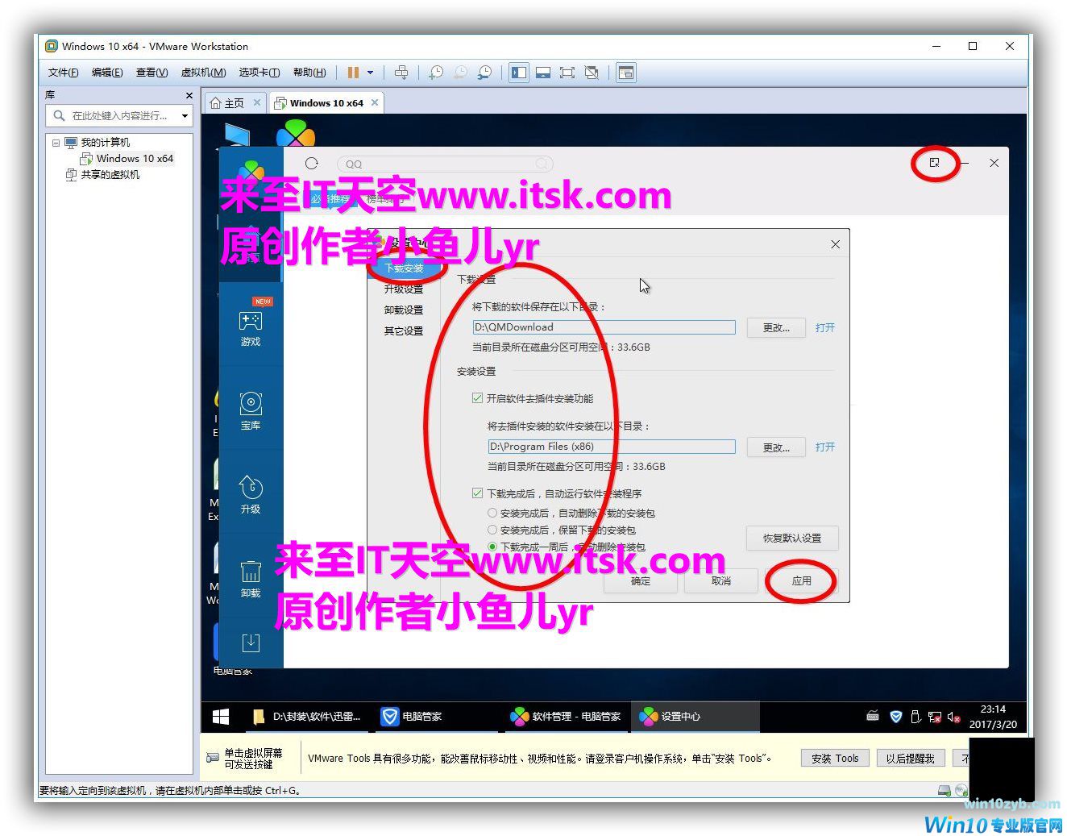Enter full screen mode in VMware toolbar
1067x836 pixels.
point(567,73)
